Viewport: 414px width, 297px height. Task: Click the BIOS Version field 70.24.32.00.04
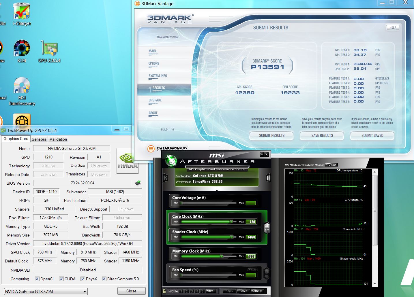(83, 183)
